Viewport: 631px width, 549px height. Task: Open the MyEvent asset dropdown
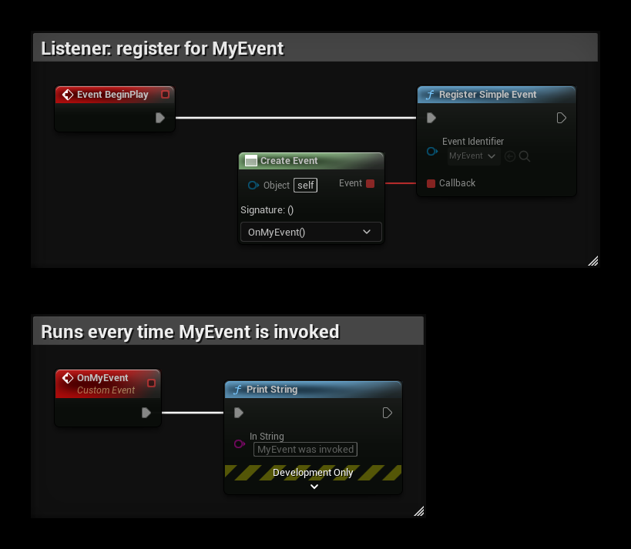pyautogui.click(x=474, y=156)
